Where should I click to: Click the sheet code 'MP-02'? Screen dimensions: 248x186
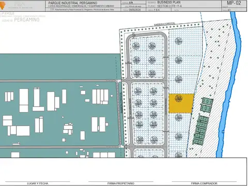234,3
